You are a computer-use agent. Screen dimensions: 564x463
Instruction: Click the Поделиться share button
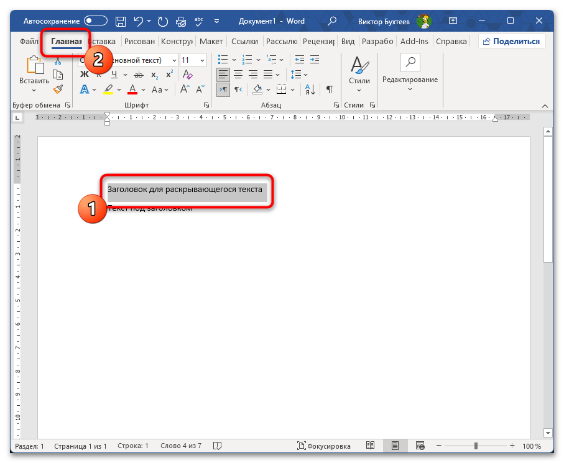tap(512, 42)
